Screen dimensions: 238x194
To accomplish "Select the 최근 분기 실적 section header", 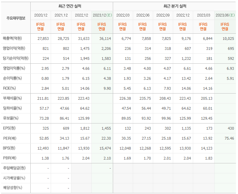I will coord(175,6).
